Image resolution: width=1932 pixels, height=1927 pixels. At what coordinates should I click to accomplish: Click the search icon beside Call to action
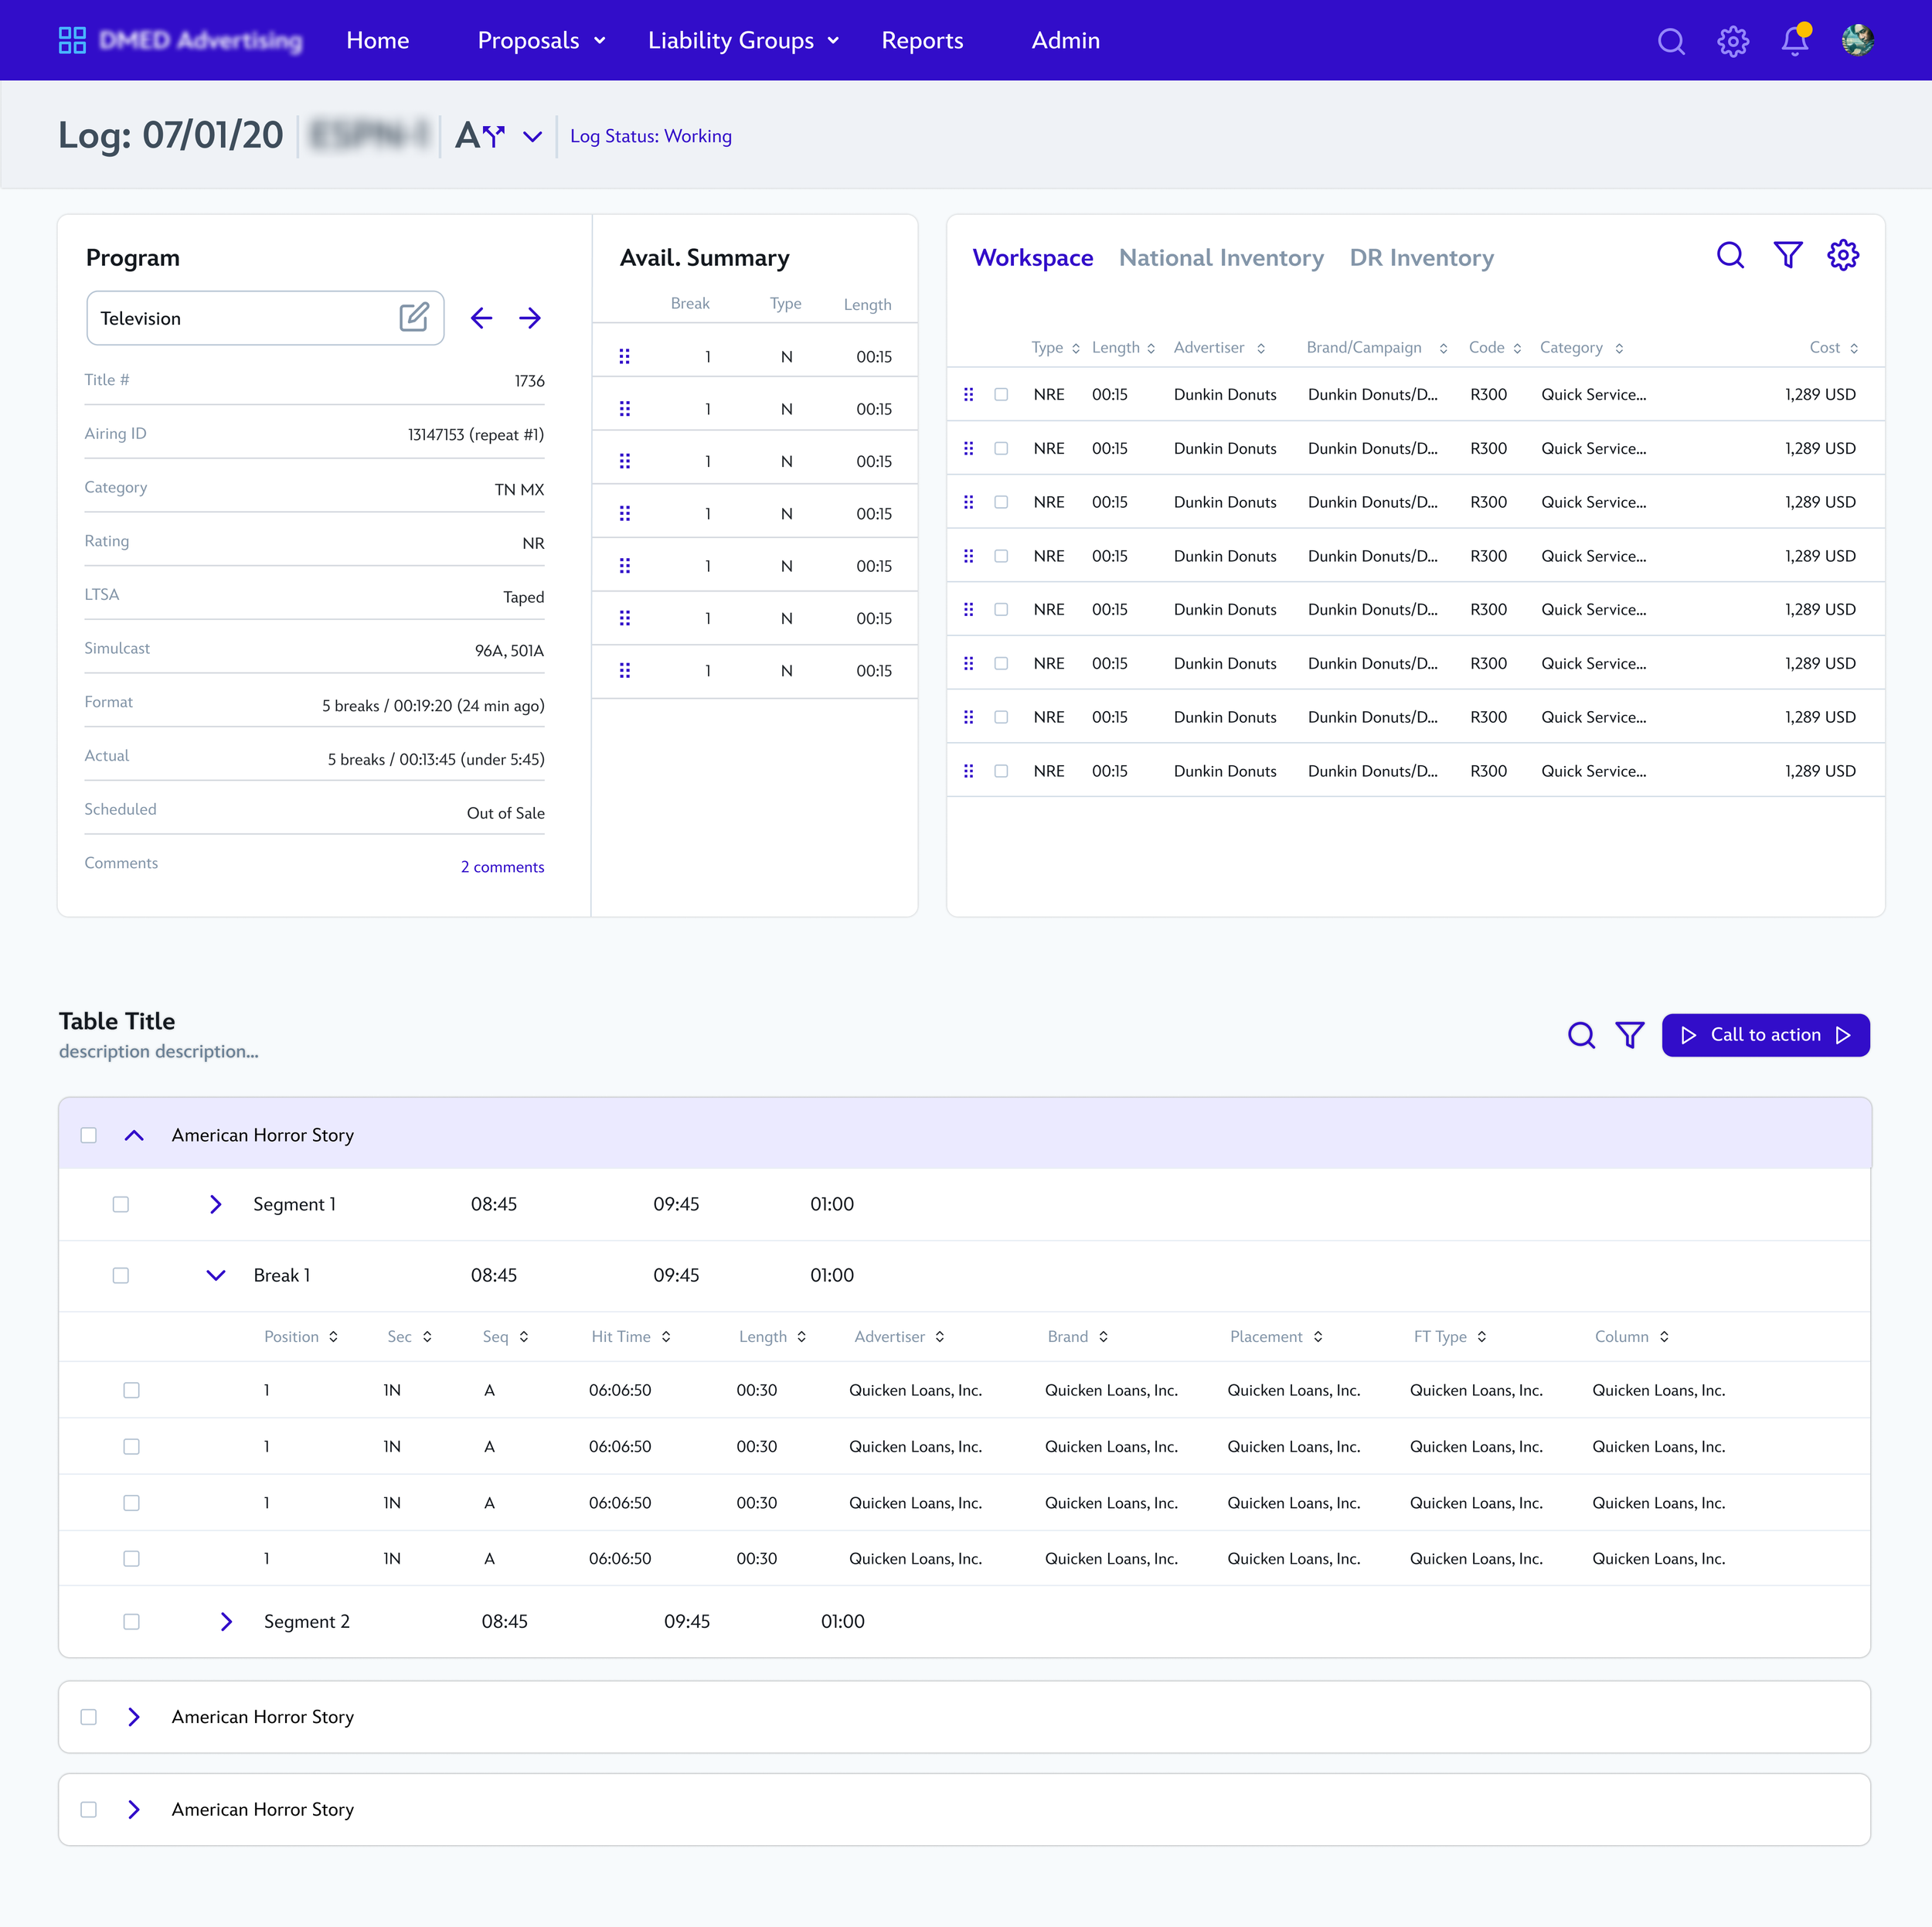[1580, 1035]
